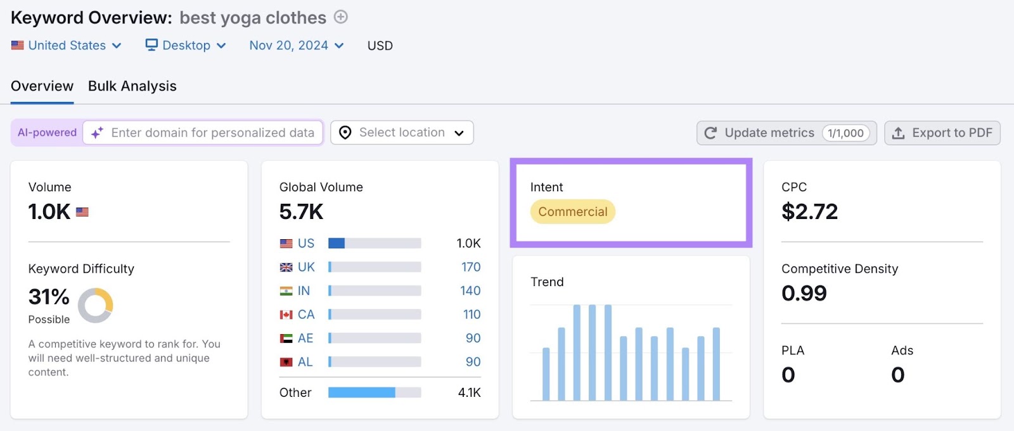Click the 110 value in CA row
1014x431 pixels.
coord(472,315)
